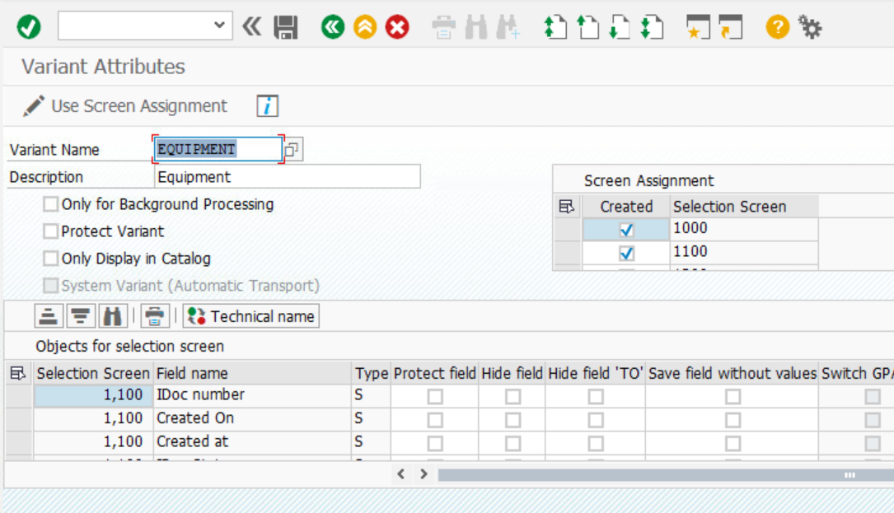Check Hide field 'TO' for Created at
The image size is (894, 513).
pos(596,444)
